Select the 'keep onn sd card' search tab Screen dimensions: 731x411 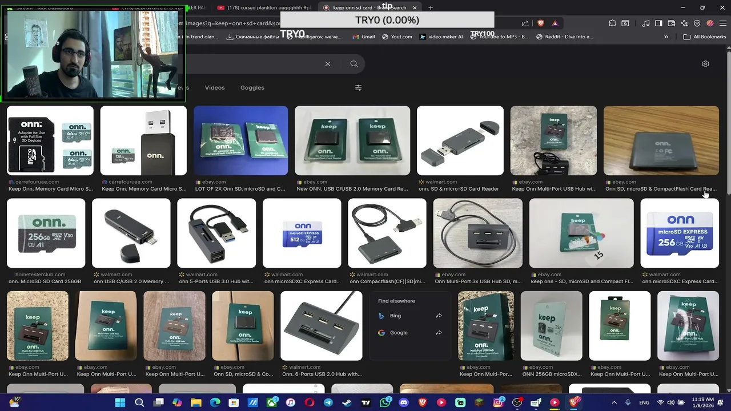point(369,7)
